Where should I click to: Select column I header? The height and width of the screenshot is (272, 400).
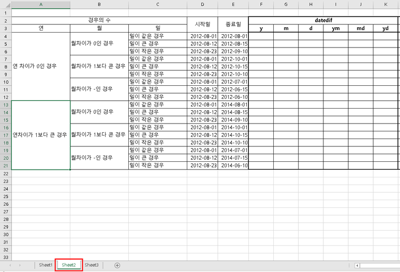pos(336,4)
